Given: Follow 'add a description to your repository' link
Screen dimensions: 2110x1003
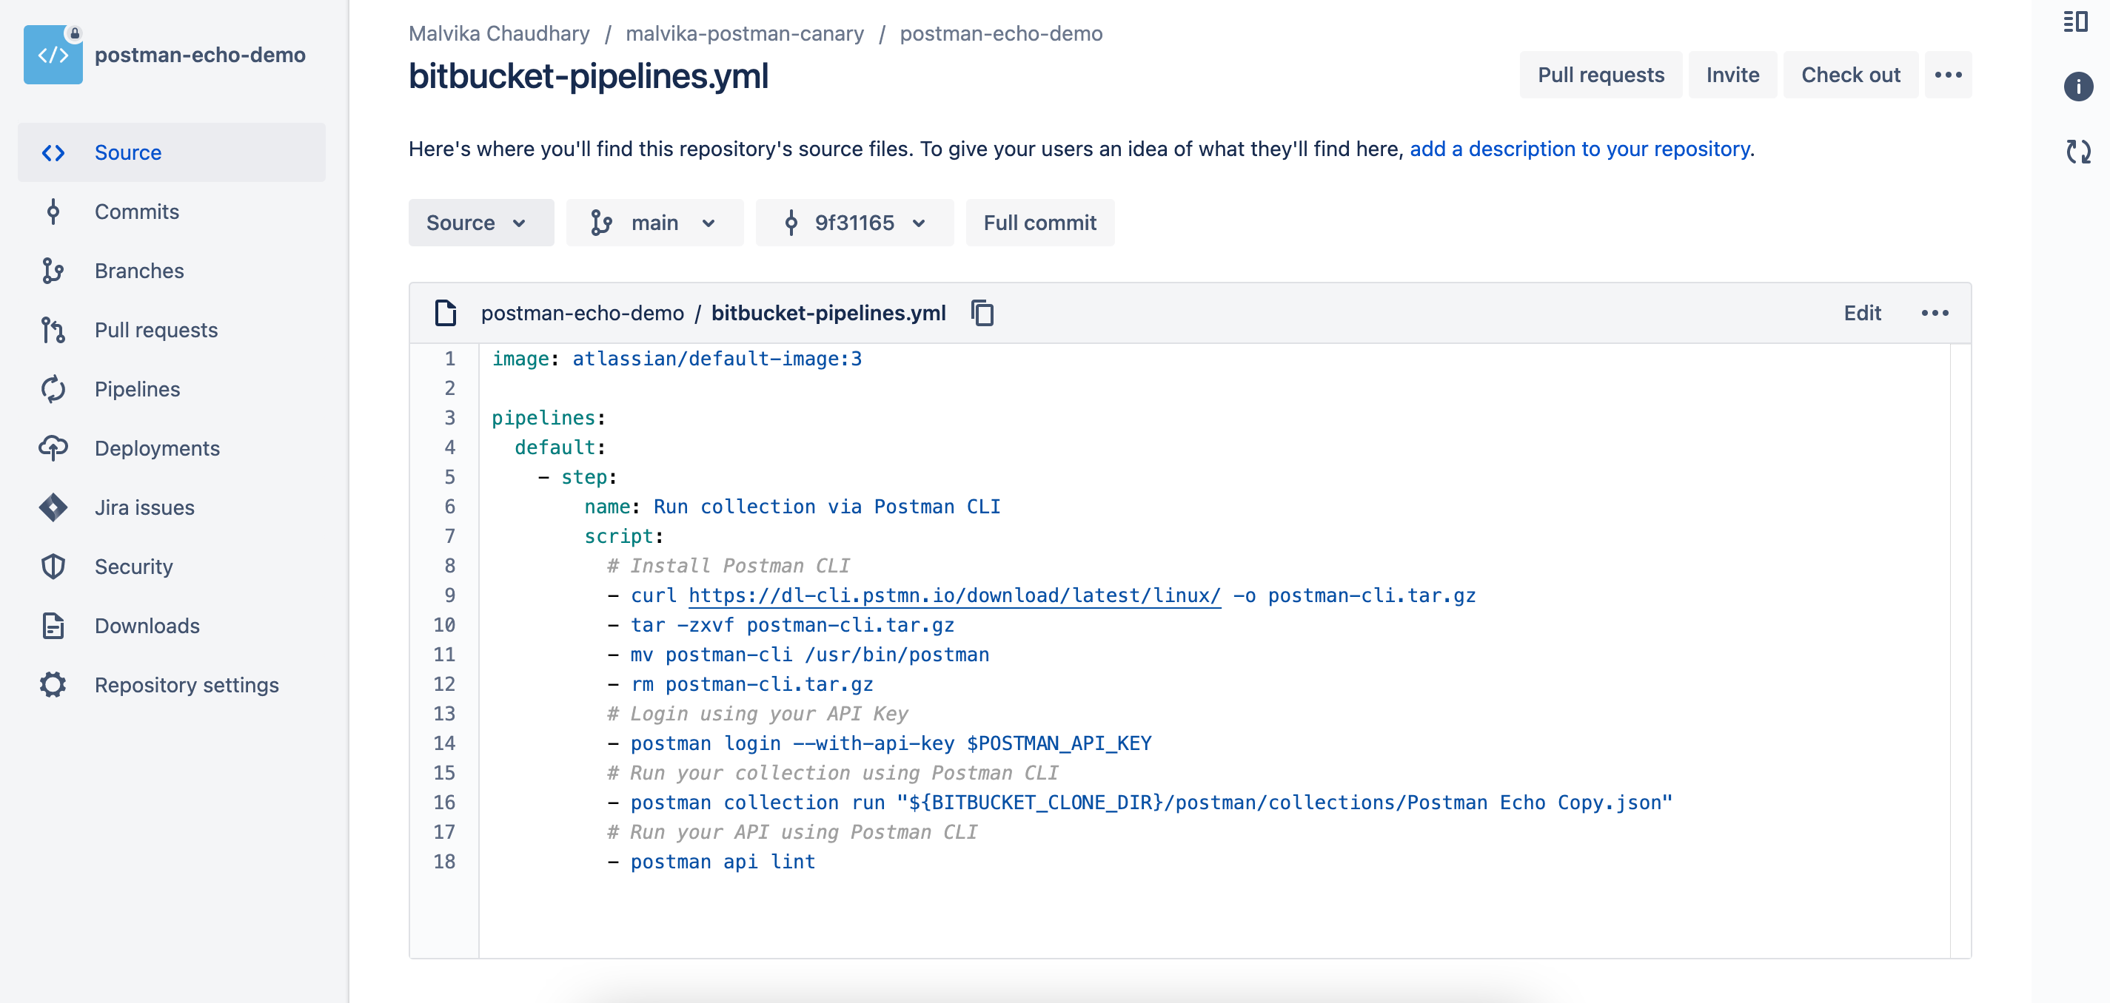Looking at the screenshot, I should coord(1580,149).
